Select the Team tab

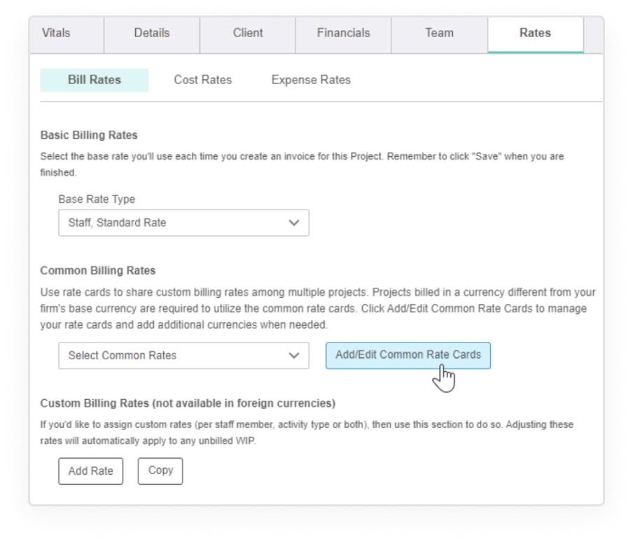tap(439, 33)
